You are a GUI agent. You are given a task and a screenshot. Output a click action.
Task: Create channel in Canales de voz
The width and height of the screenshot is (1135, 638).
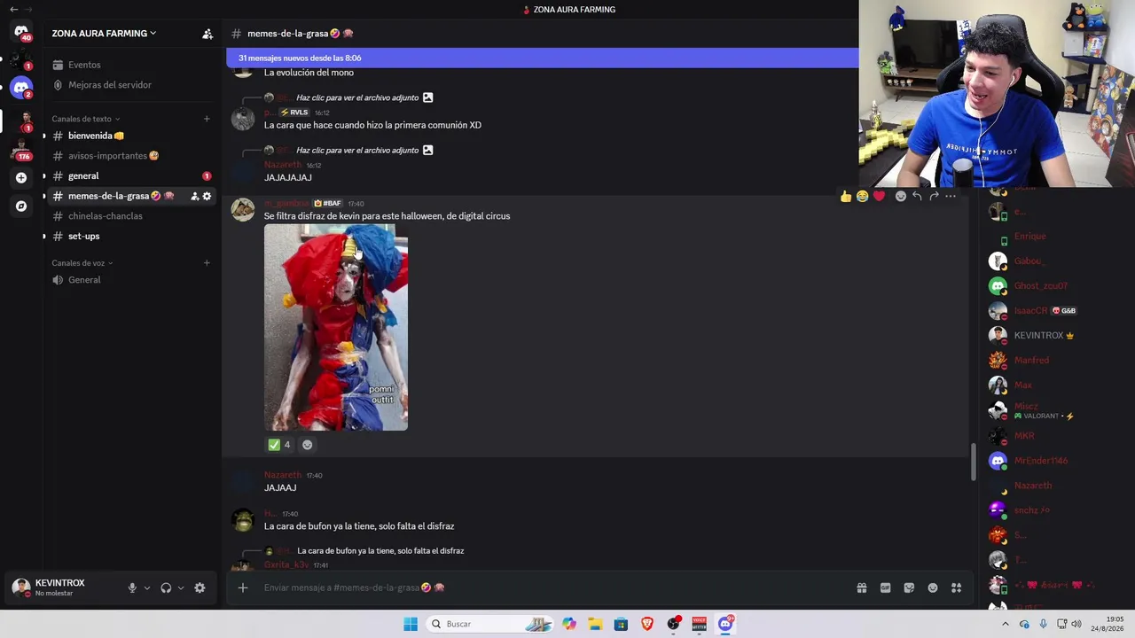pos(207,263)
